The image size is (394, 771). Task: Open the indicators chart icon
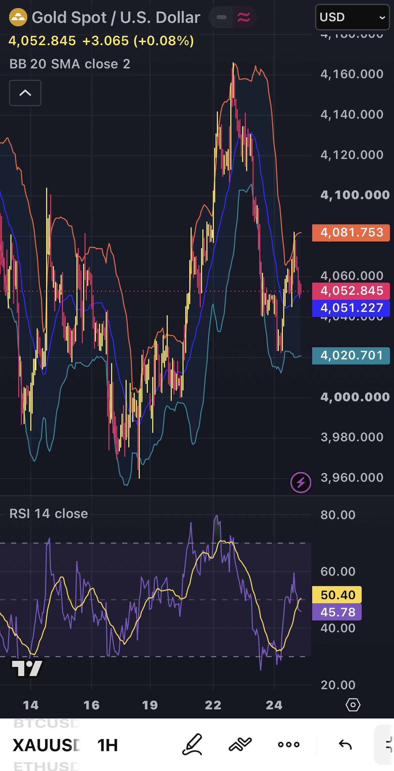(x=240, y=744)
